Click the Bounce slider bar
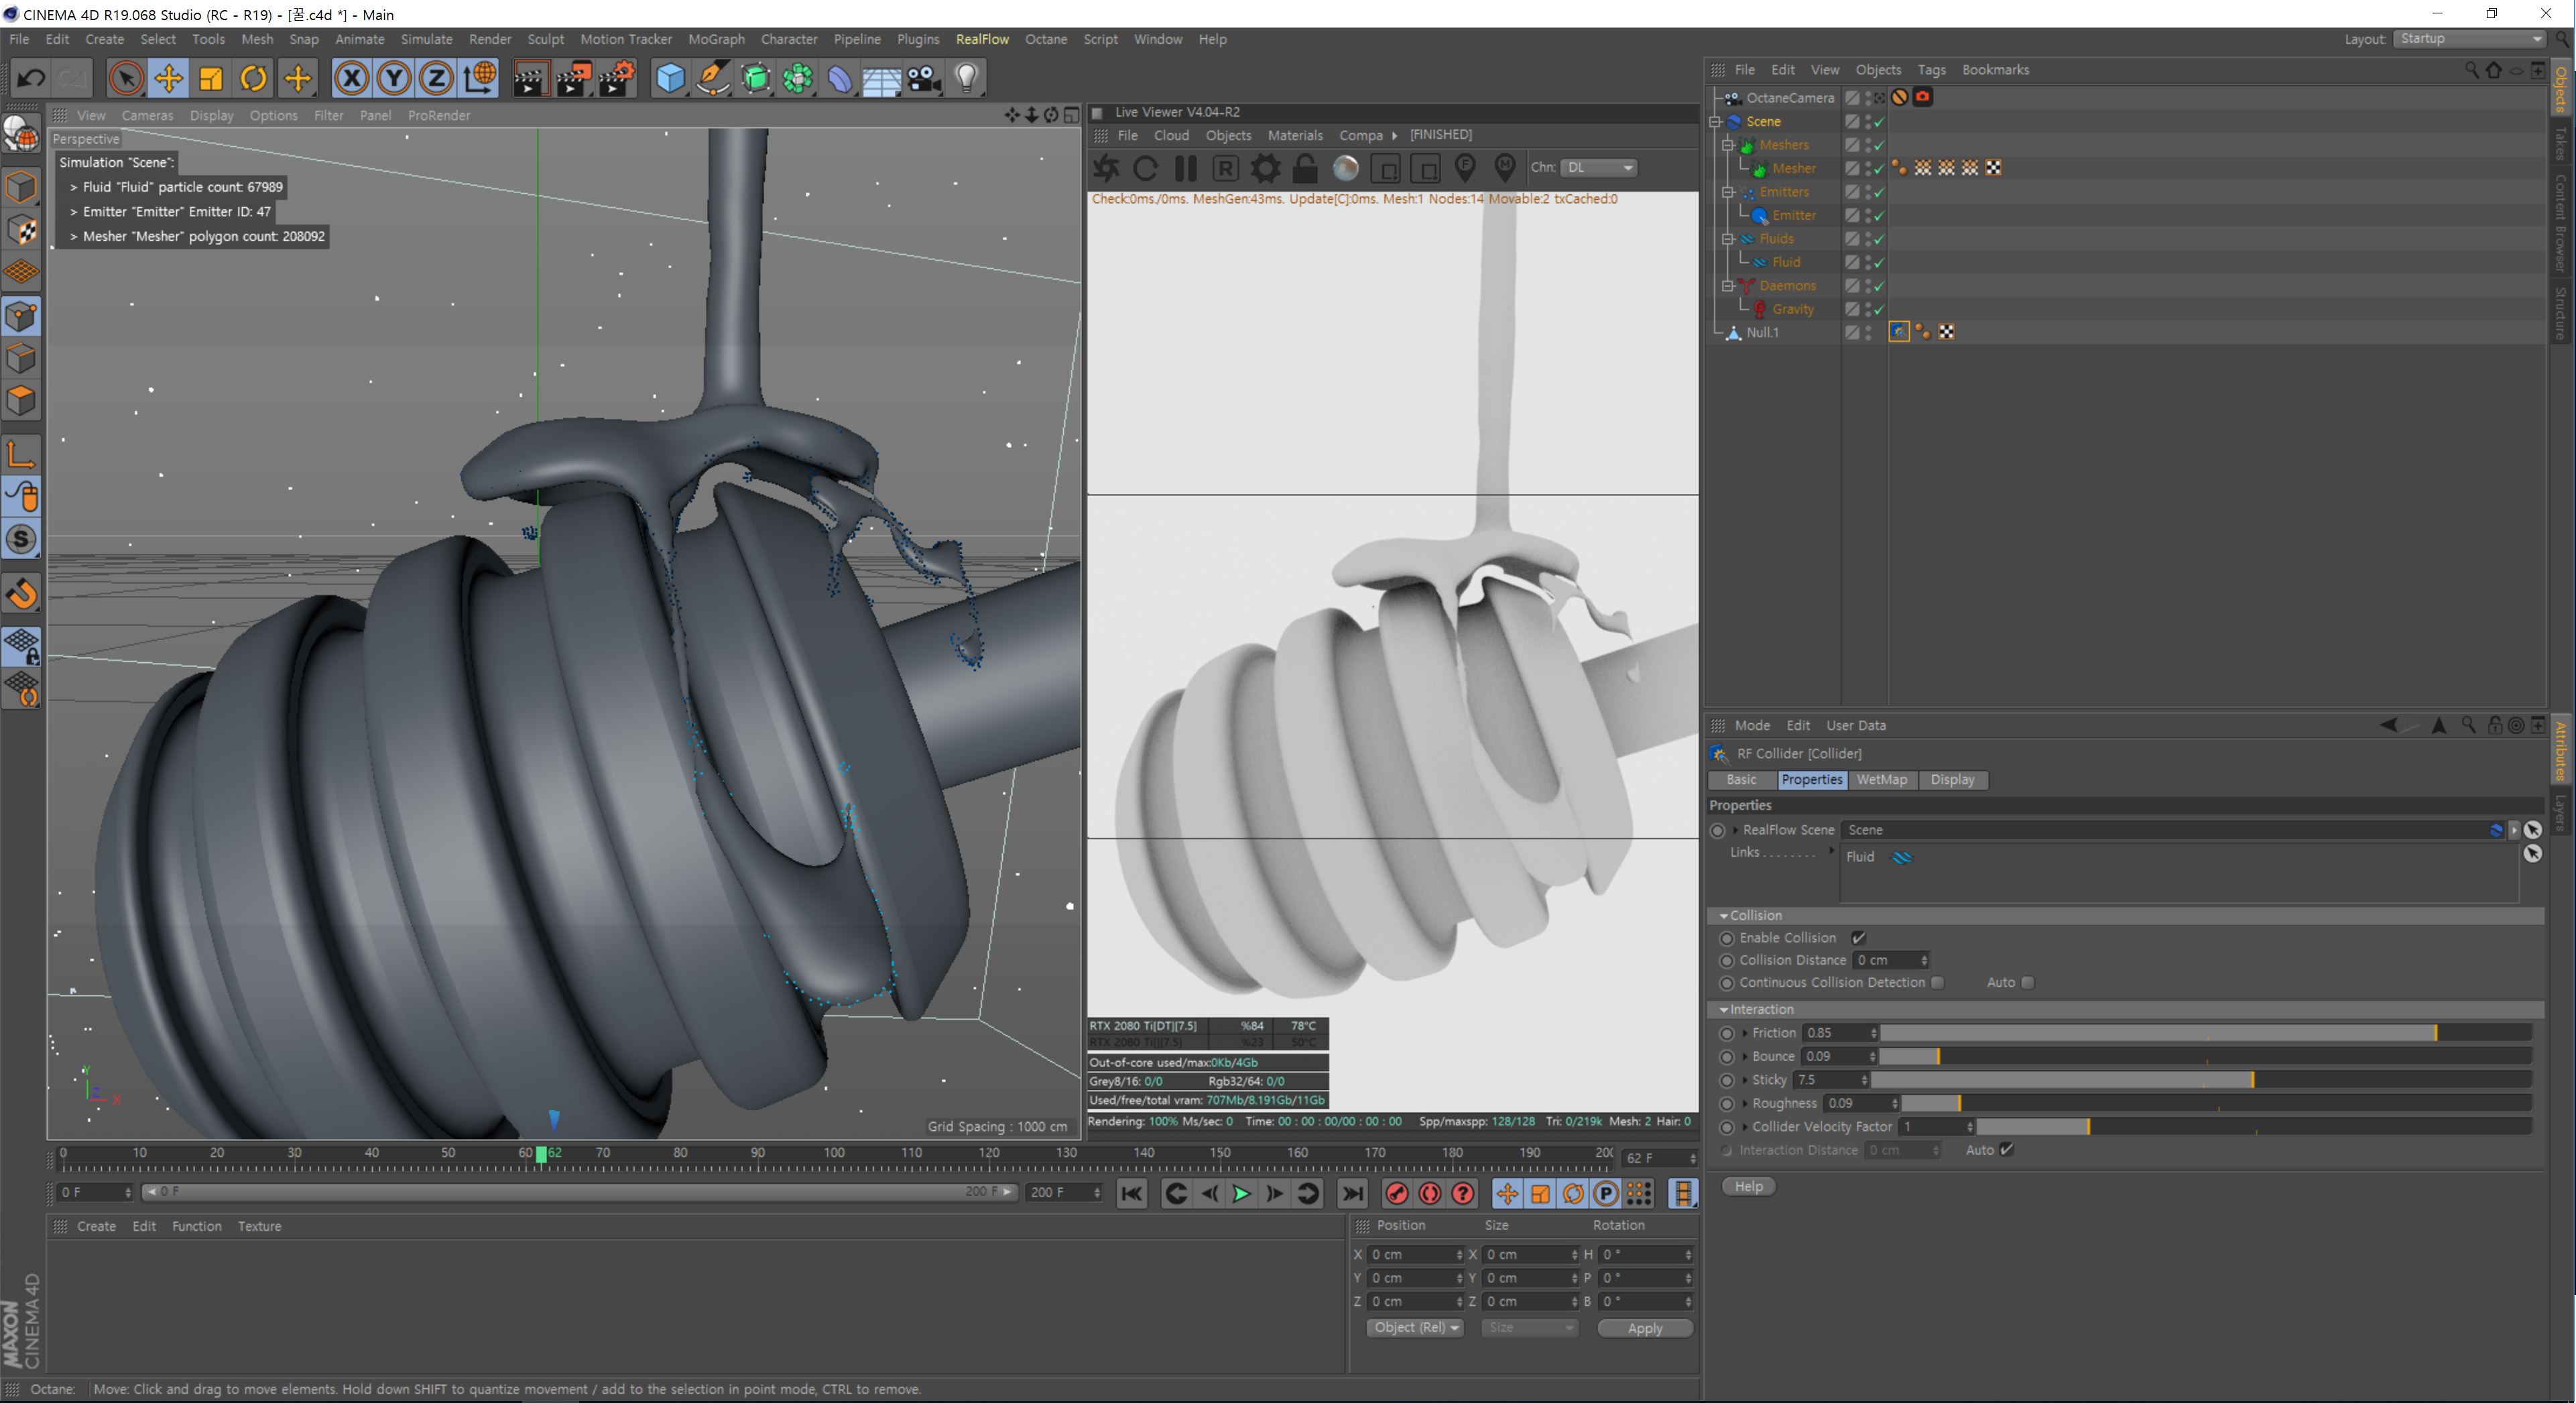This screenshot has height=1403, width=2576. click(2206, 1056)
